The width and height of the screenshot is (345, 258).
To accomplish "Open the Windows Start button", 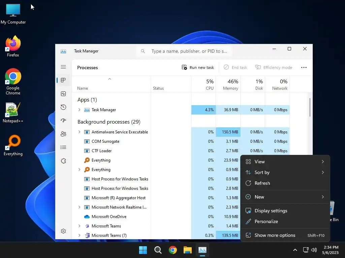I will (x=143, y=250).
